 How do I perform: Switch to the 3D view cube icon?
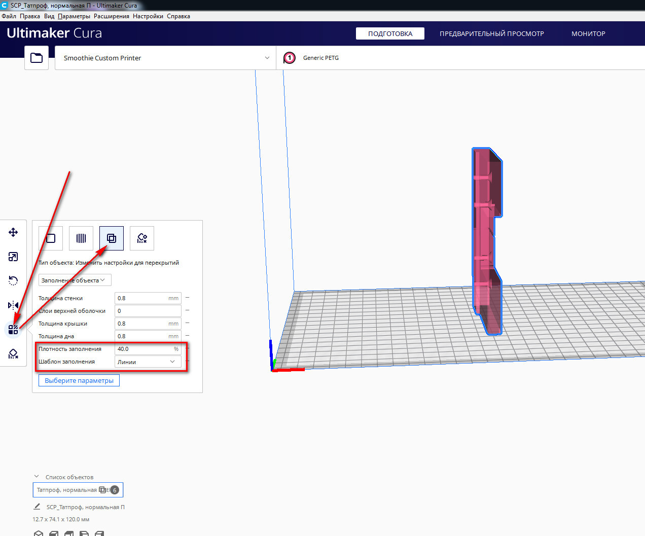pyautogui.click(x=38, y=533)
